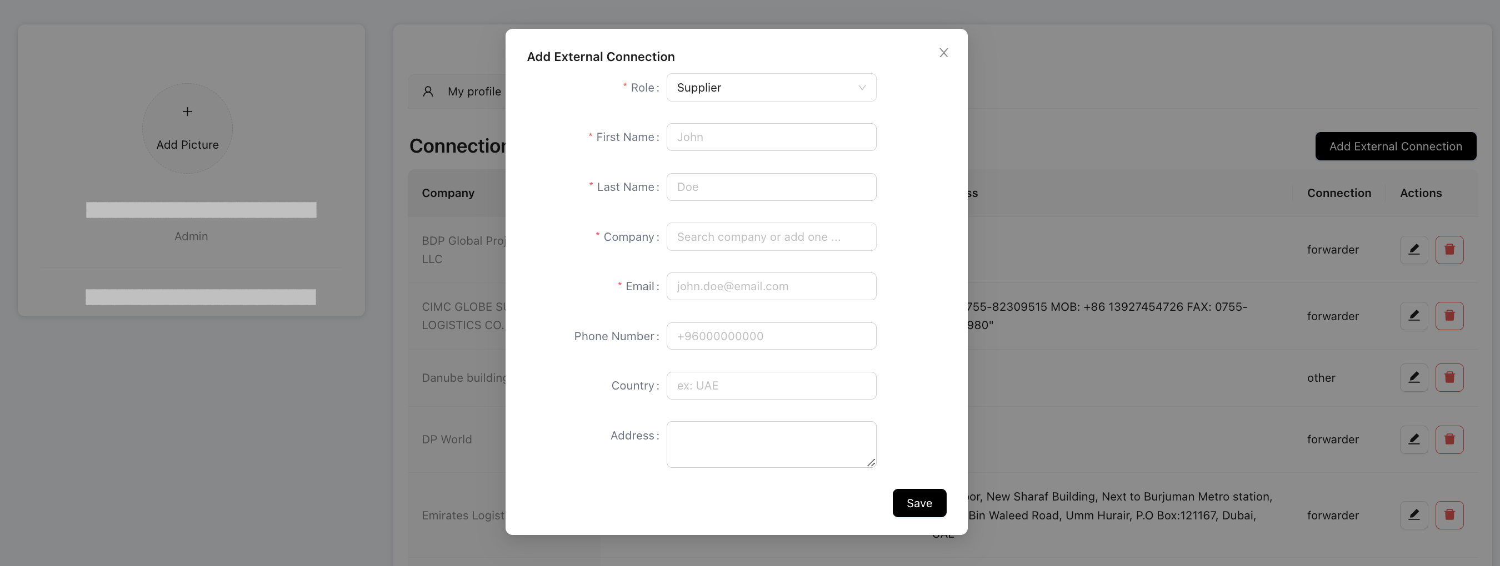Click the edit pencil for BDP Global row
The image size is (1500, 566).
(1413, 250)
